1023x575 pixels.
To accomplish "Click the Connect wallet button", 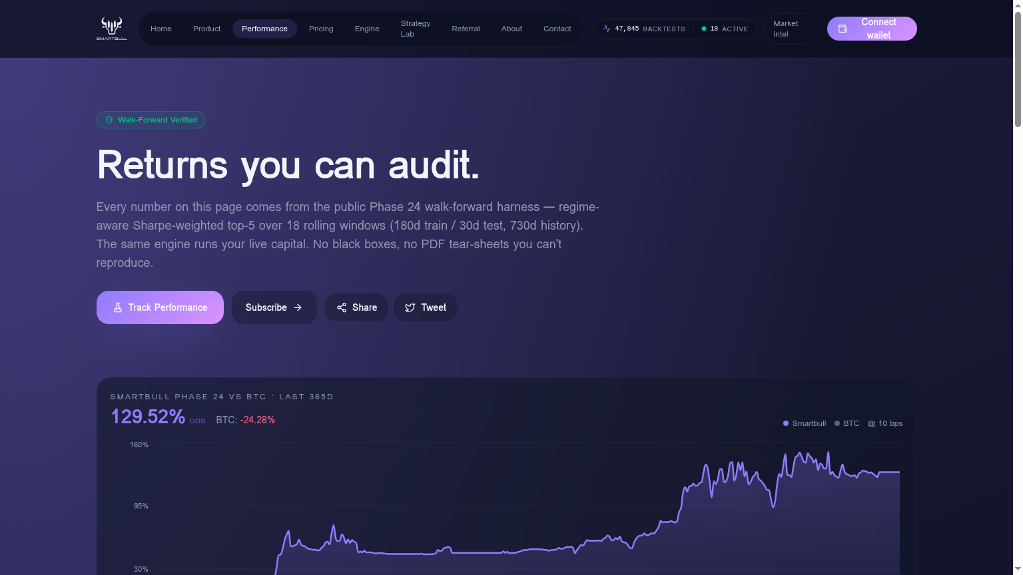I will pos(872,29).
